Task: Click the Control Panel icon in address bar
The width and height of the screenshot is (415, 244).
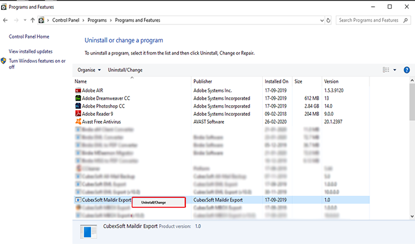Action: (41, 21)
